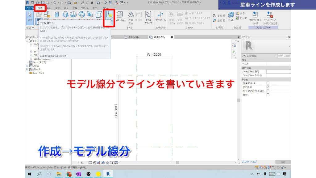Select the Model Text tool

pos(131,15)
